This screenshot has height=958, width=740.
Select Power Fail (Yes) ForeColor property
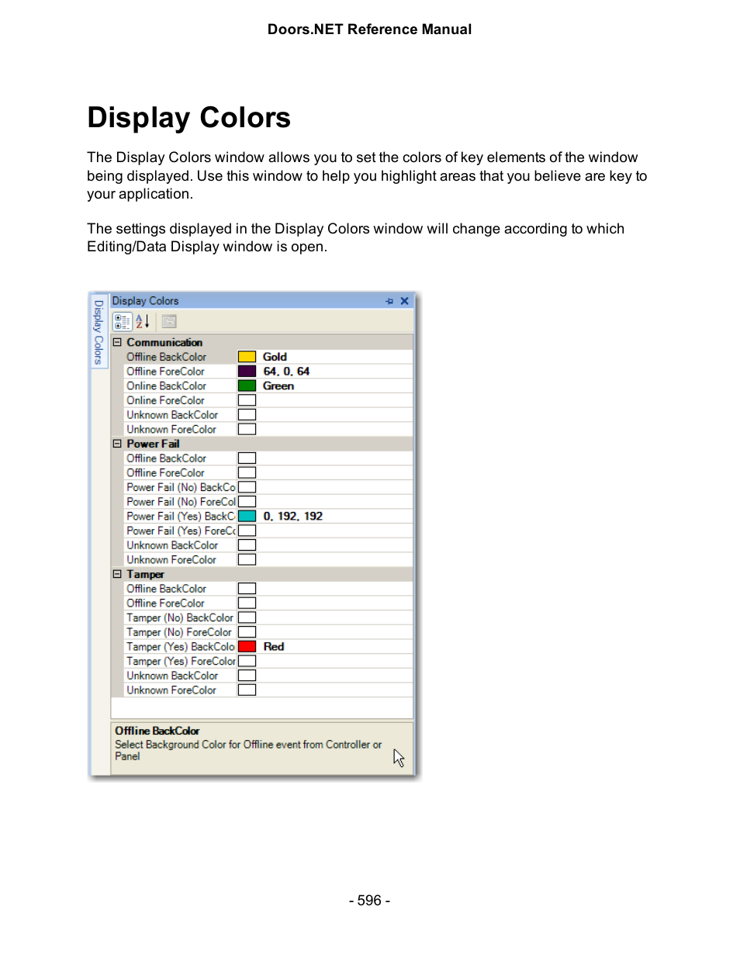pyautogui.click(x=179, y=531)
